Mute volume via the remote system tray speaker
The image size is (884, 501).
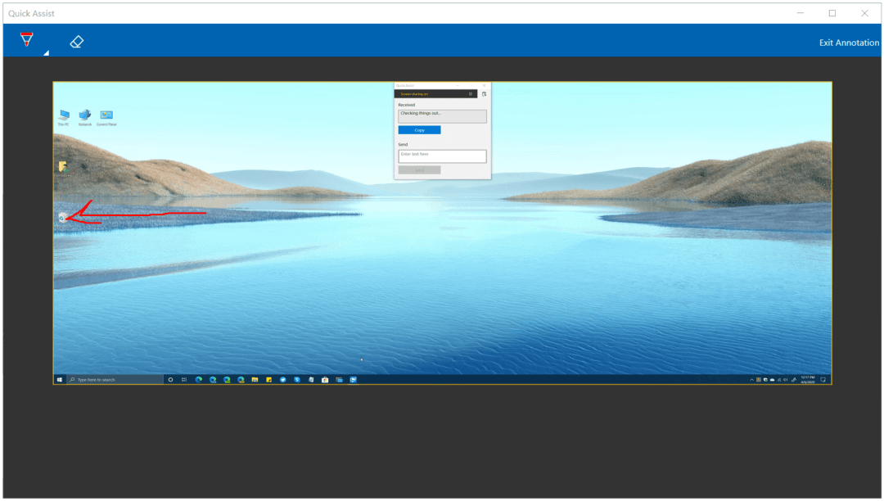786,379
